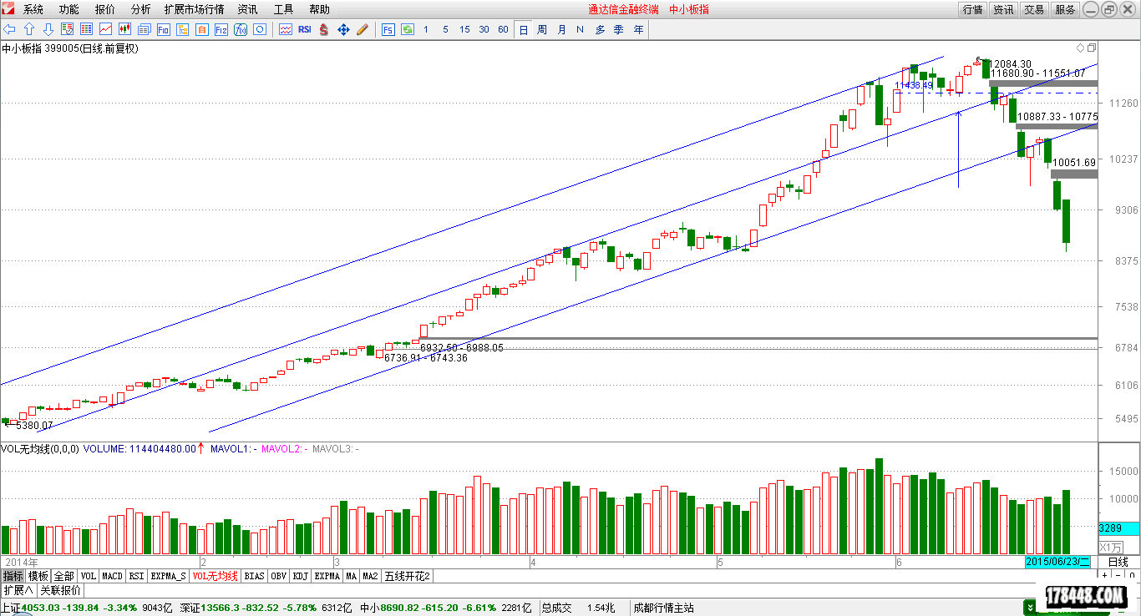Open the quote list grid icon

tap(87, 29)
